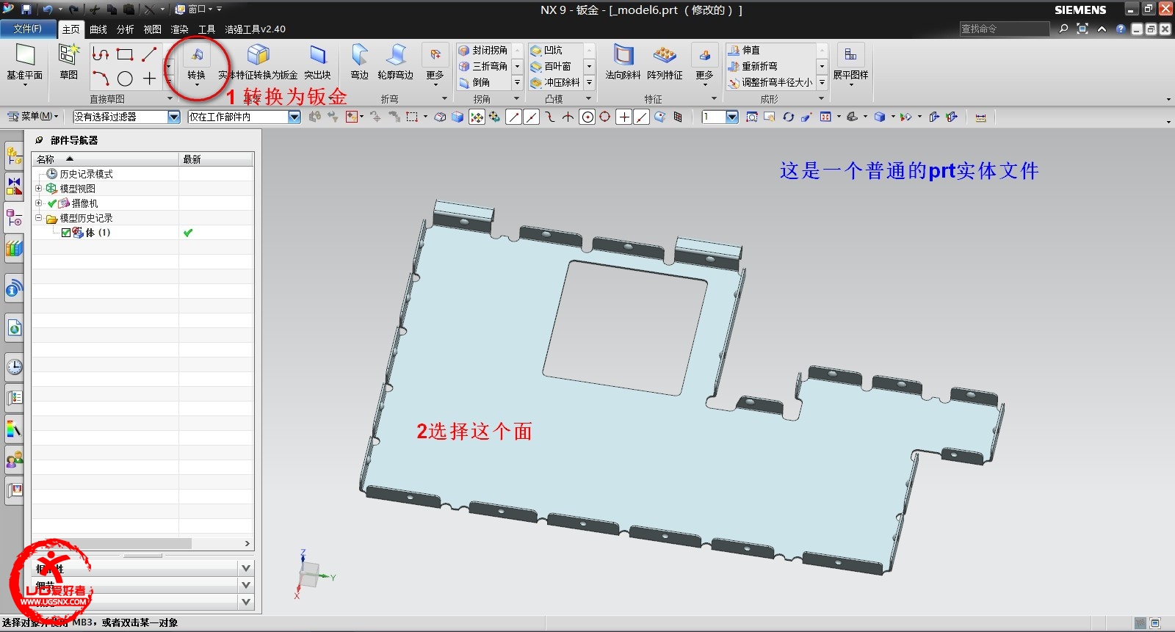Toggle the snap point on curve option

click(x=641, y=117)
